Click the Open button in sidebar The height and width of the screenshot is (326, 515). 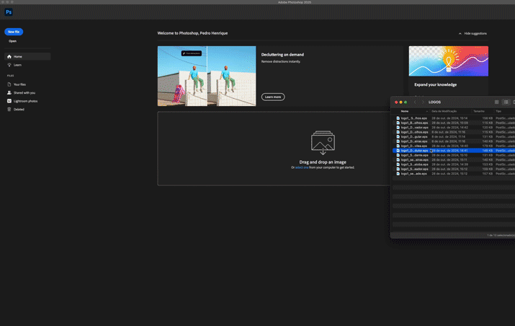12,41
